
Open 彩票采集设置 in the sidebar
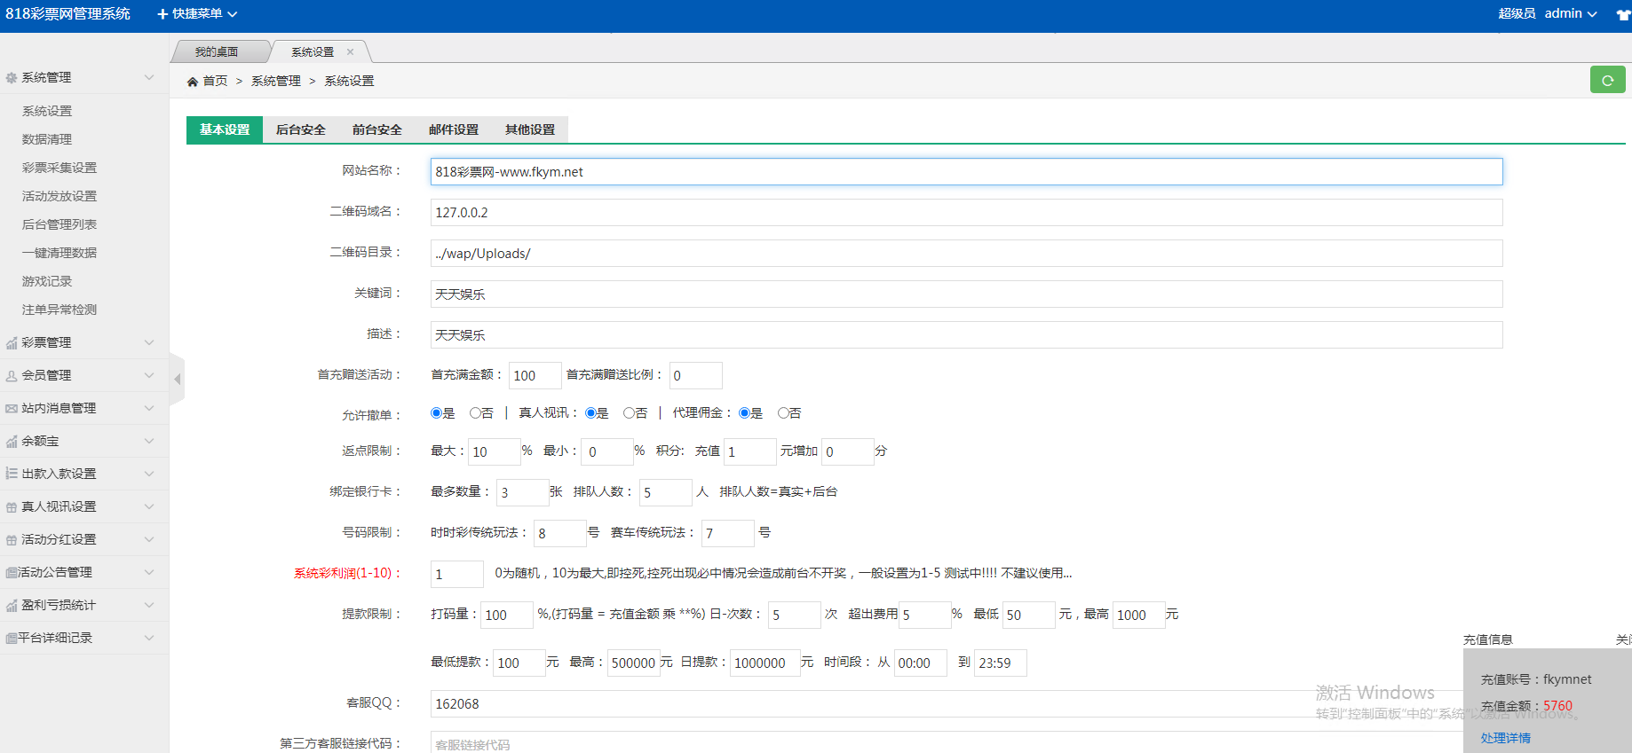(x=59, y=168)
